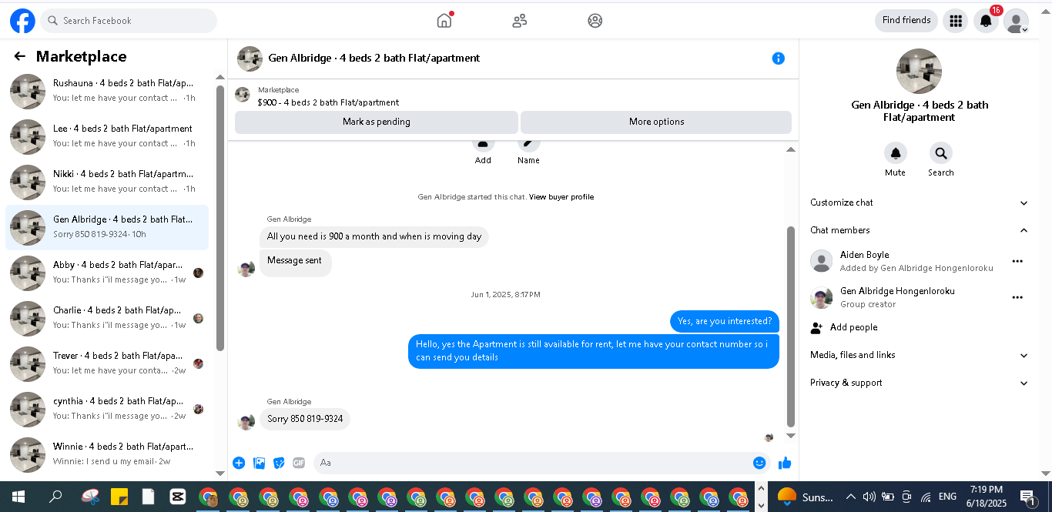Open Abby apartment conversation

point(107,273)
